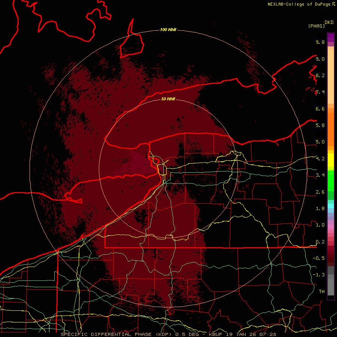This screenshot has width=337, height=337.
Task: Click the 50 NMI range ring label
Action: [168, 99]
